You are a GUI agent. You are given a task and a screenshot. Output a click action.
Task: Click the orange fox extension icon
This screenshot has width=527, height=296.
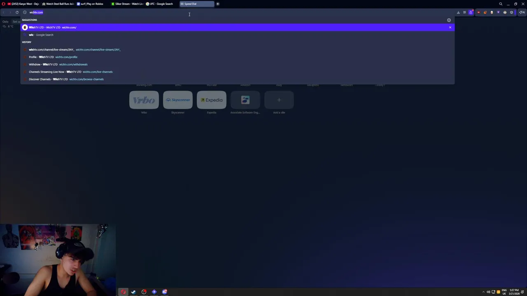pos(485,12)
